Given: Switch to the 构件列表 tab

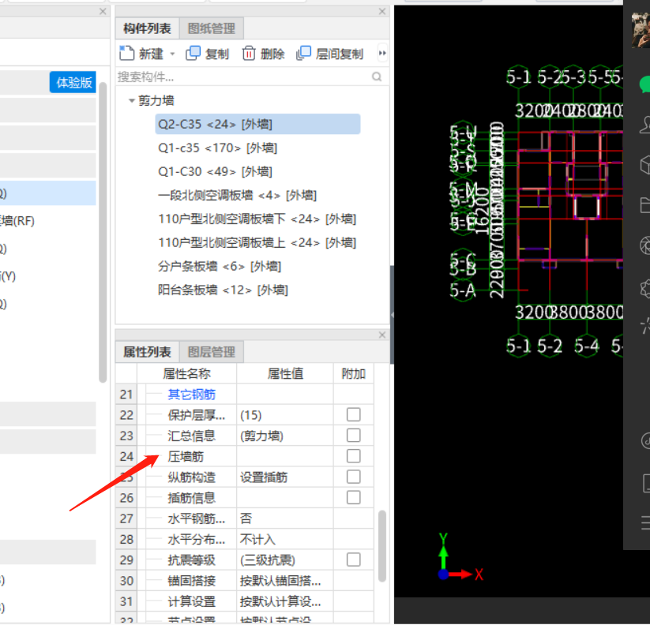Looking at the screenshot, I should 147,28.
